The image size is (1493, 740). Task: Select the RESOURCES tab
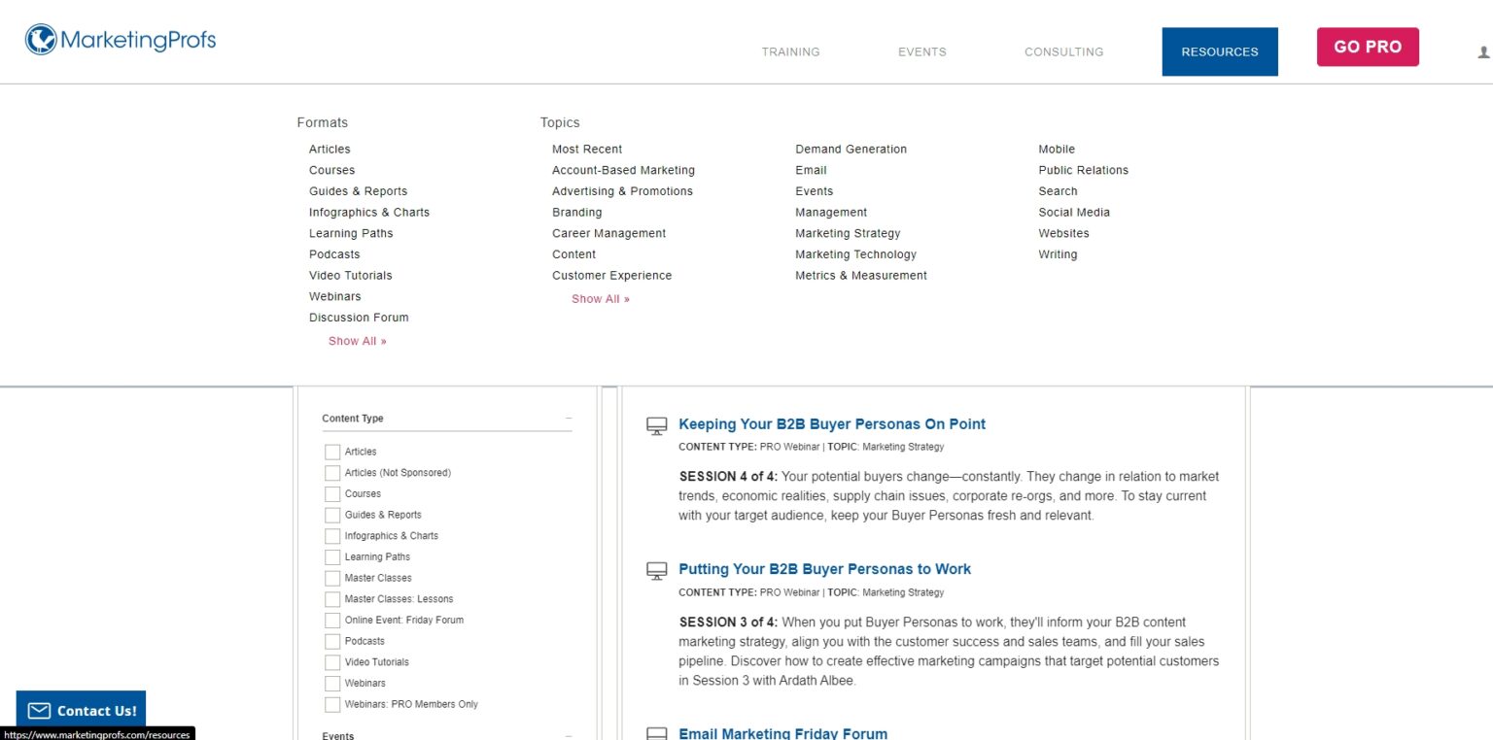point(1219,51)
